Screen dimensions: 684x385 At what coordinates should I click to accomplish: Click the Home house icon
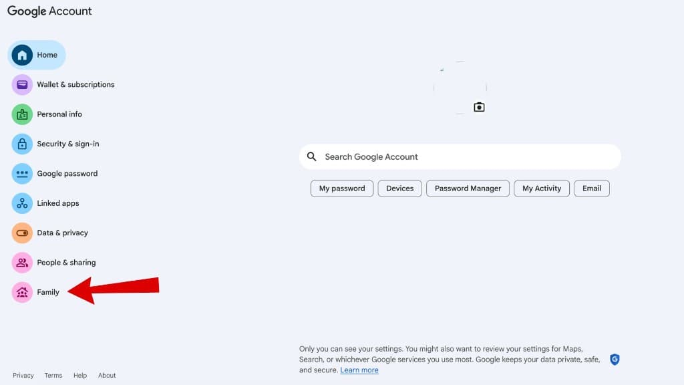tap(22, 55)
